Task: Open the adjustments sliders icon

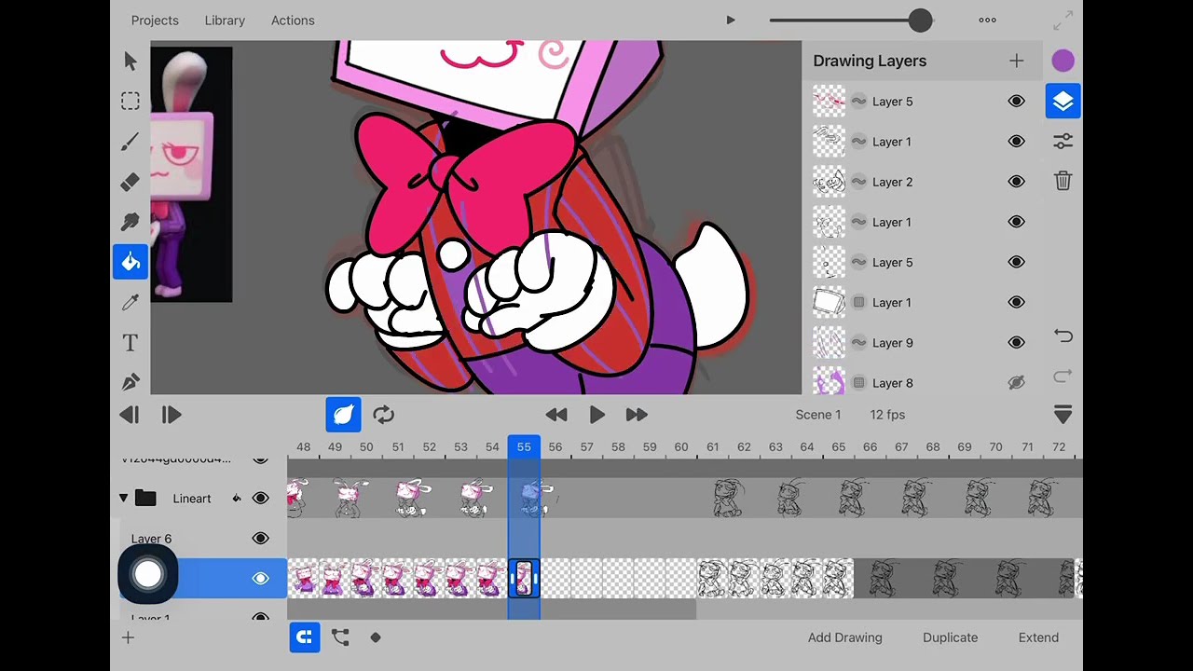Action: (x=1063, y=141)
